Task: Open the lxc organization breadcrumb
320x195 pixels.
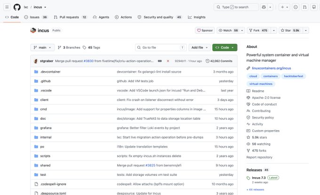Action: tap(26, 7)
